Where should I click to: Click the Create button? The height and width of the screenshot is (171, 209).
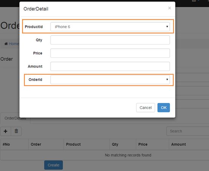[x=54, y=165]
